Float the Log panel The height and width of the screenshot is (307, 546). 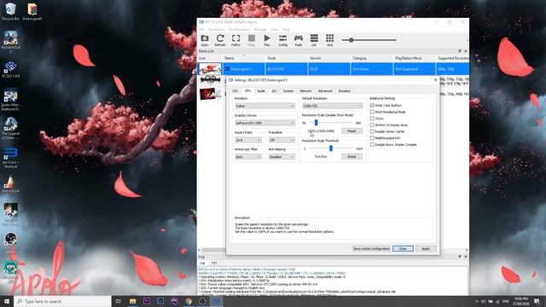(x=460, y=257)
